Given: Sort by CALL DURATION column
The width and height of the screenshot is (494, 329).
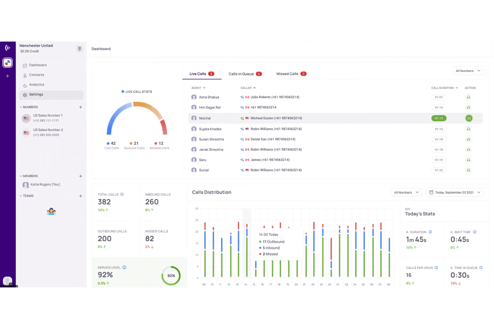Looking at the screenshot, I should (445, 88).
